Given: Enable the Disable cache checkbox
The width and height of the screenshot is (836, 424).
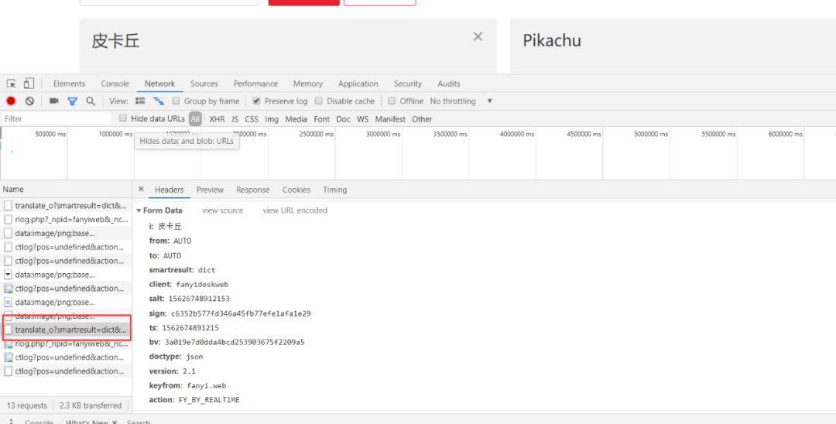Looking at the screenshot, I should (x=319, y=101).
